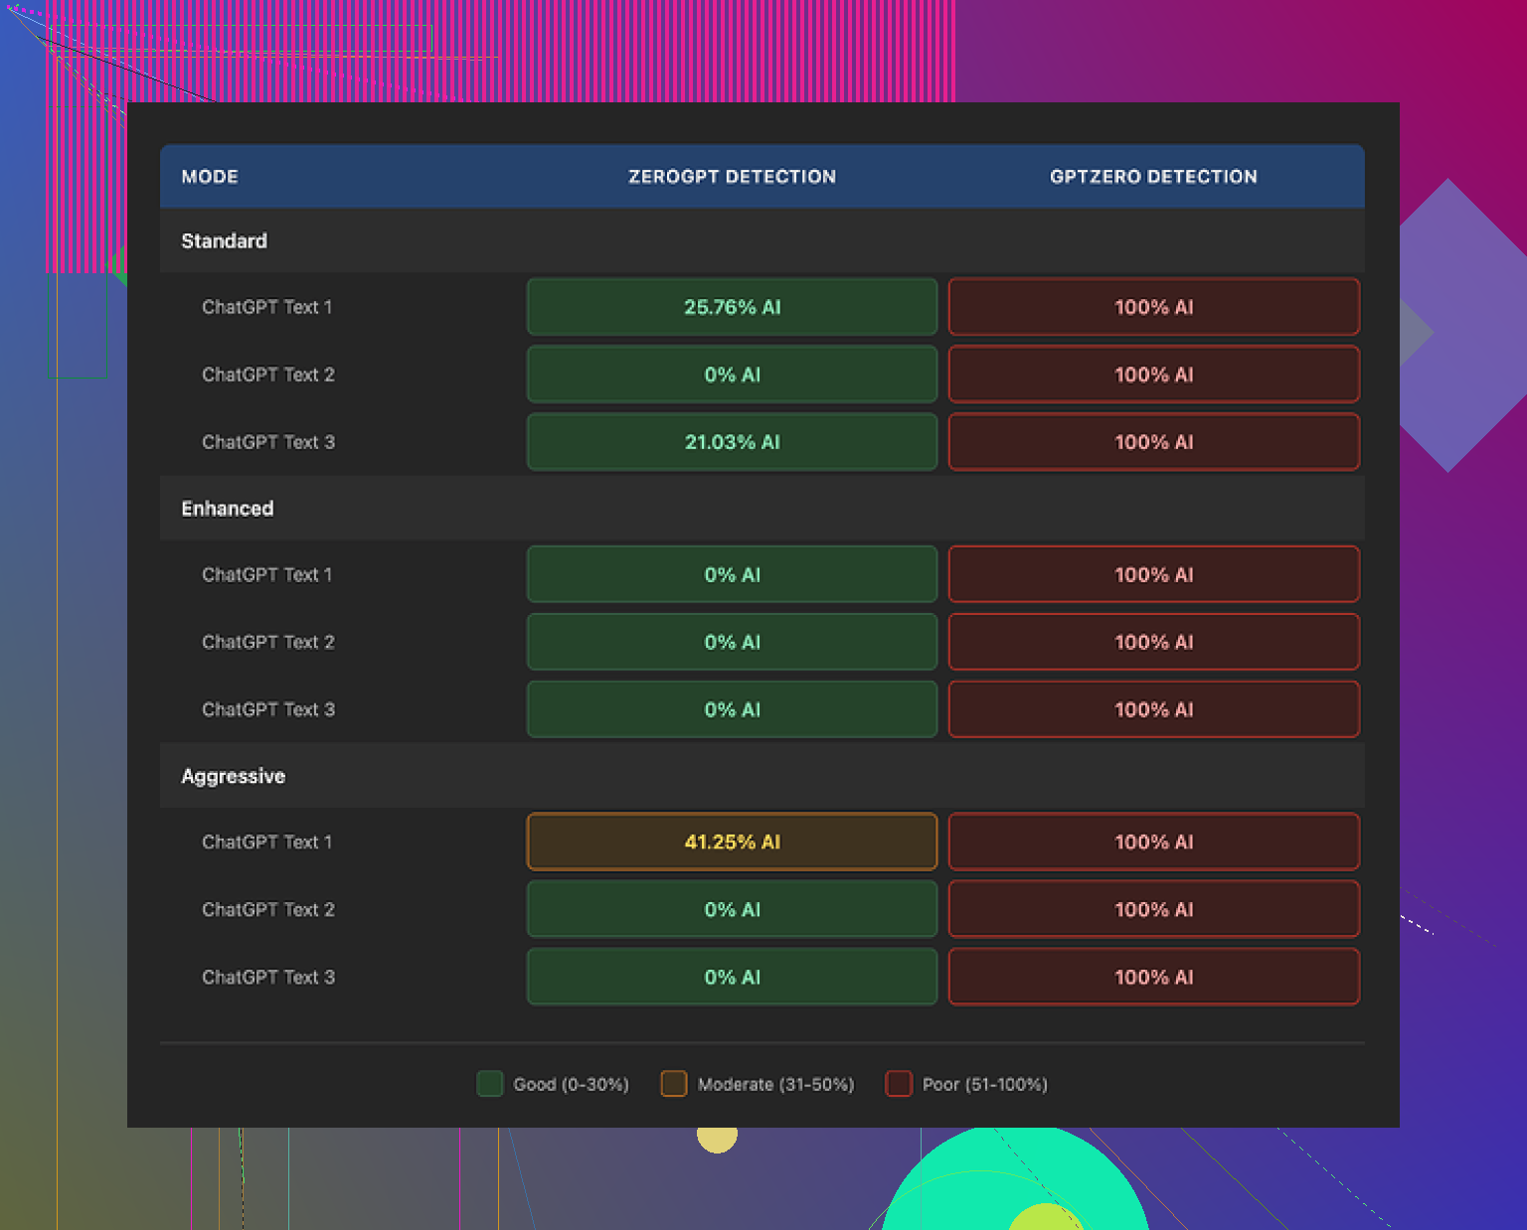The image size is (1527, 1230).
Task: Click the yellow 41.25% AI result cell
Action: [732, 843]
